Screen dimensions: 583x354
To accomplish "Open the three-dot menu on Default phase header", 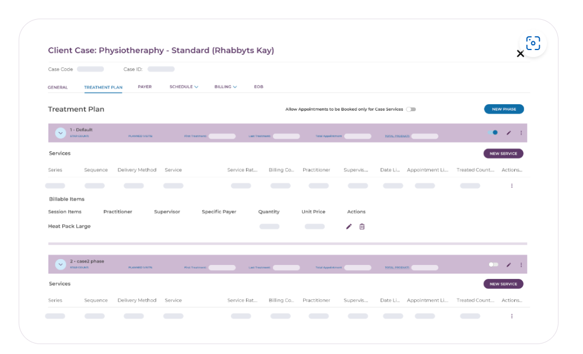I will pyautogui.click(x=521, y=133).
